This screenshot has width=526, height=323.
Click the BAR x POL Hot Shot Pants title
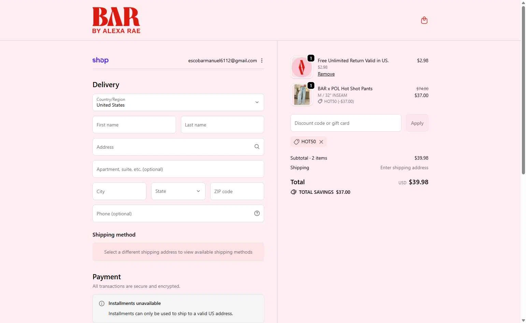pyautogui.click(x=345, y=89)
